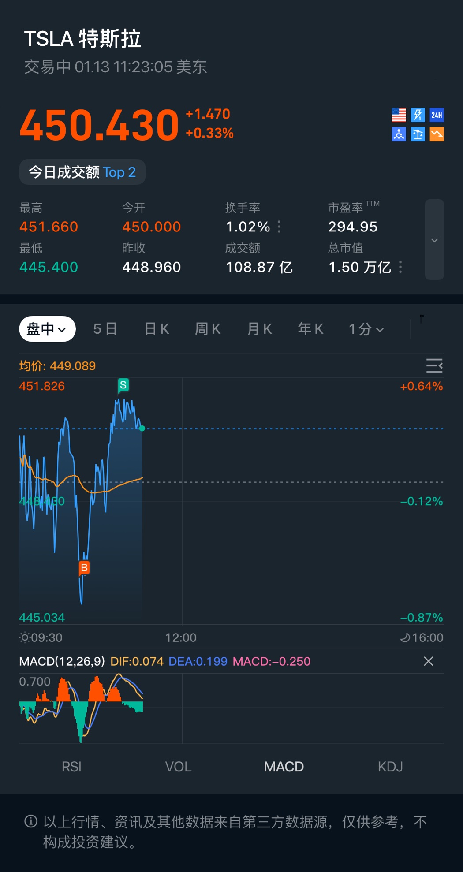Tap the 今日成交额 Top 2 badge

pyautogui.click(x=82, y=172)
